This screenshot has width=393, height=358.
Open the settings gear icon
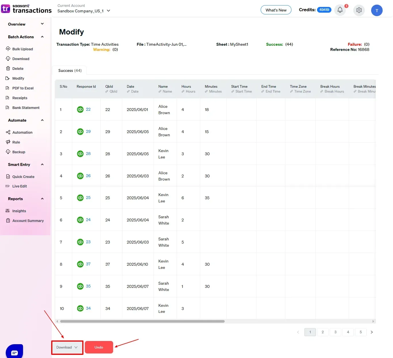tap(359, 10)
